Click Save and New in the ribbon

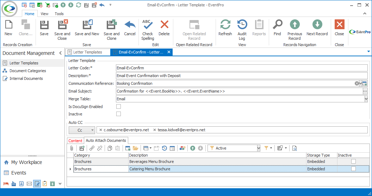click(87, 28)
